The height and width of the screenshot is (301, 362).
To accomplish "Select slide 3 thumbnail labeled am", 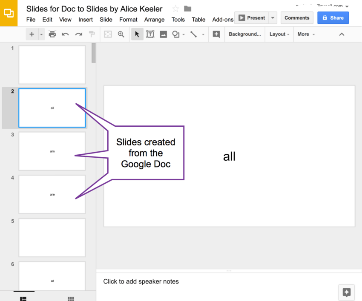I will [x=52, y=151].
